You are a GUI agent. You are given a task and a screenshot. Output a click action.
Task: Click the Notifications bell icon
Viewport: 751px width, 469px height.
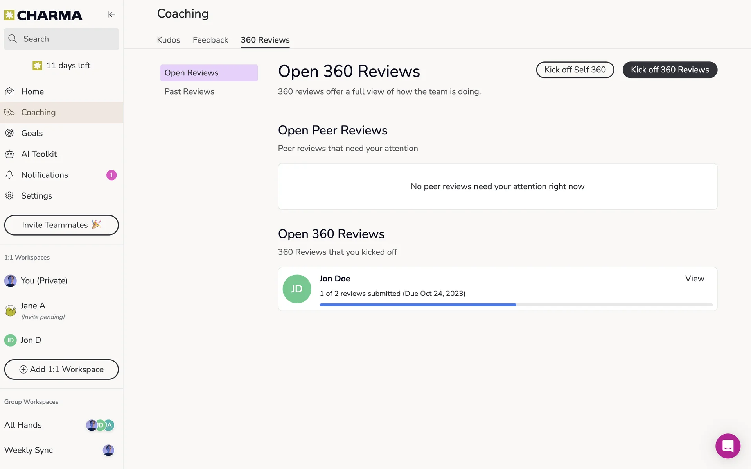pyautogui.click(x=10, y=175)
